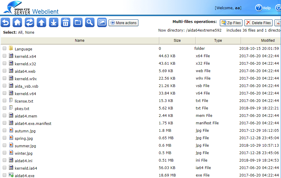Open the Language folder name
This screenshot has width=281, height=178.
click(x=24, y=49)
